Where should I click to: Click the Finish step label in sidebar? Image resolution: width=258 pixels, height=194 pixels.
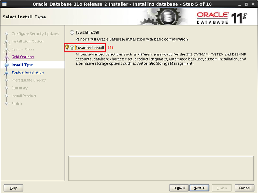click(x=17, y=103)
